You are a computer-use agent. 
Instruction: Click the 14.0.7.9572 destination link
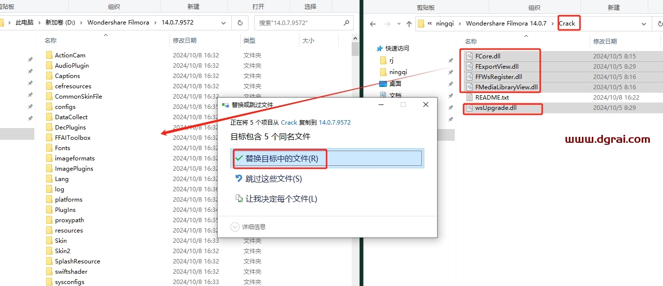point(334,123)
